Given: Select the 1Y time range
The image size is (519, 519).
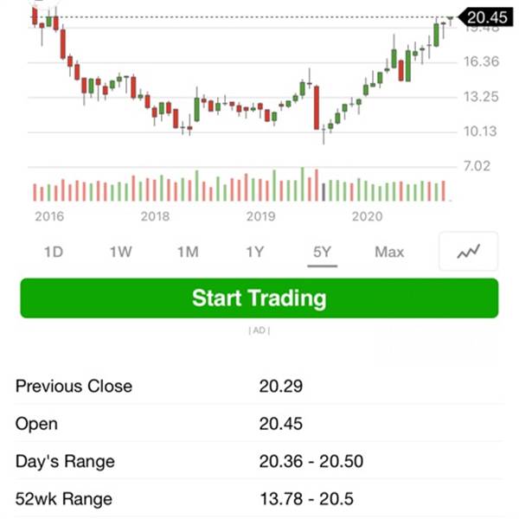Looking at the screenshot, I should coord(255,253).
